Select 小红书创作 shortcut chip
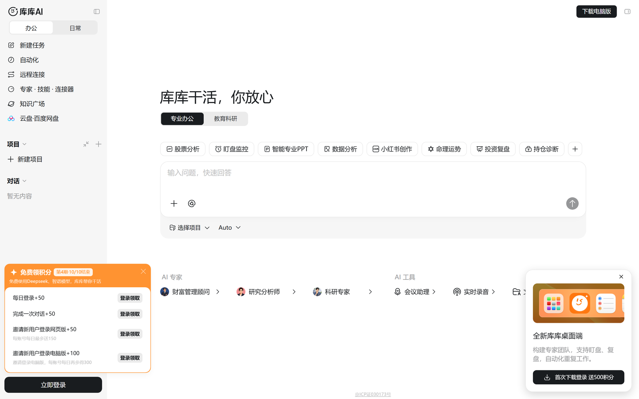This screenshot has height=399, width=639. [x=392, y=149]
